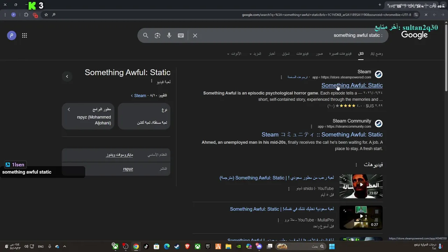448x252 pixels.
Task: Click the Steam rating link in knowledge panel
Action: [x=140, y=96]
